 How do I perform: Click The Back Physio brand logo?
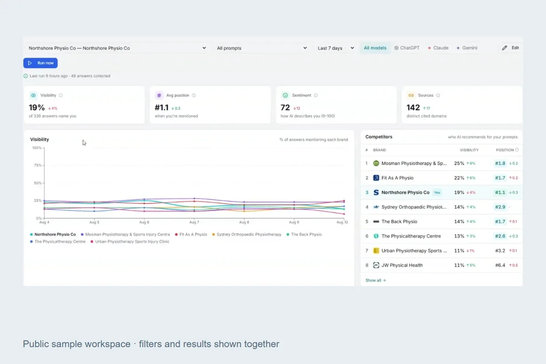point(376,222)
